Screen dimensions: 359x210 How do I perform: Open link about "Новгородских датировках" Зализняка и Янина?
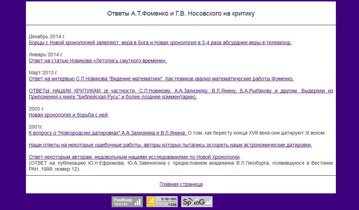108,133
